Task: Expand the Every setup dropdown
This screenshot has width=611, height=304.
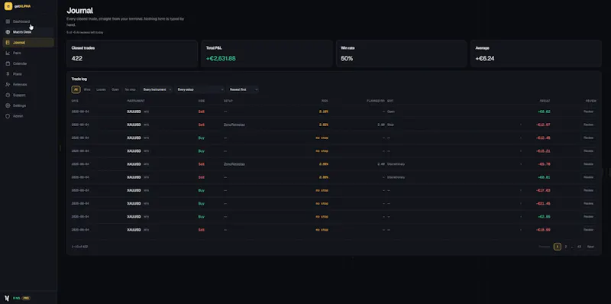Action: tap(200, 89)
